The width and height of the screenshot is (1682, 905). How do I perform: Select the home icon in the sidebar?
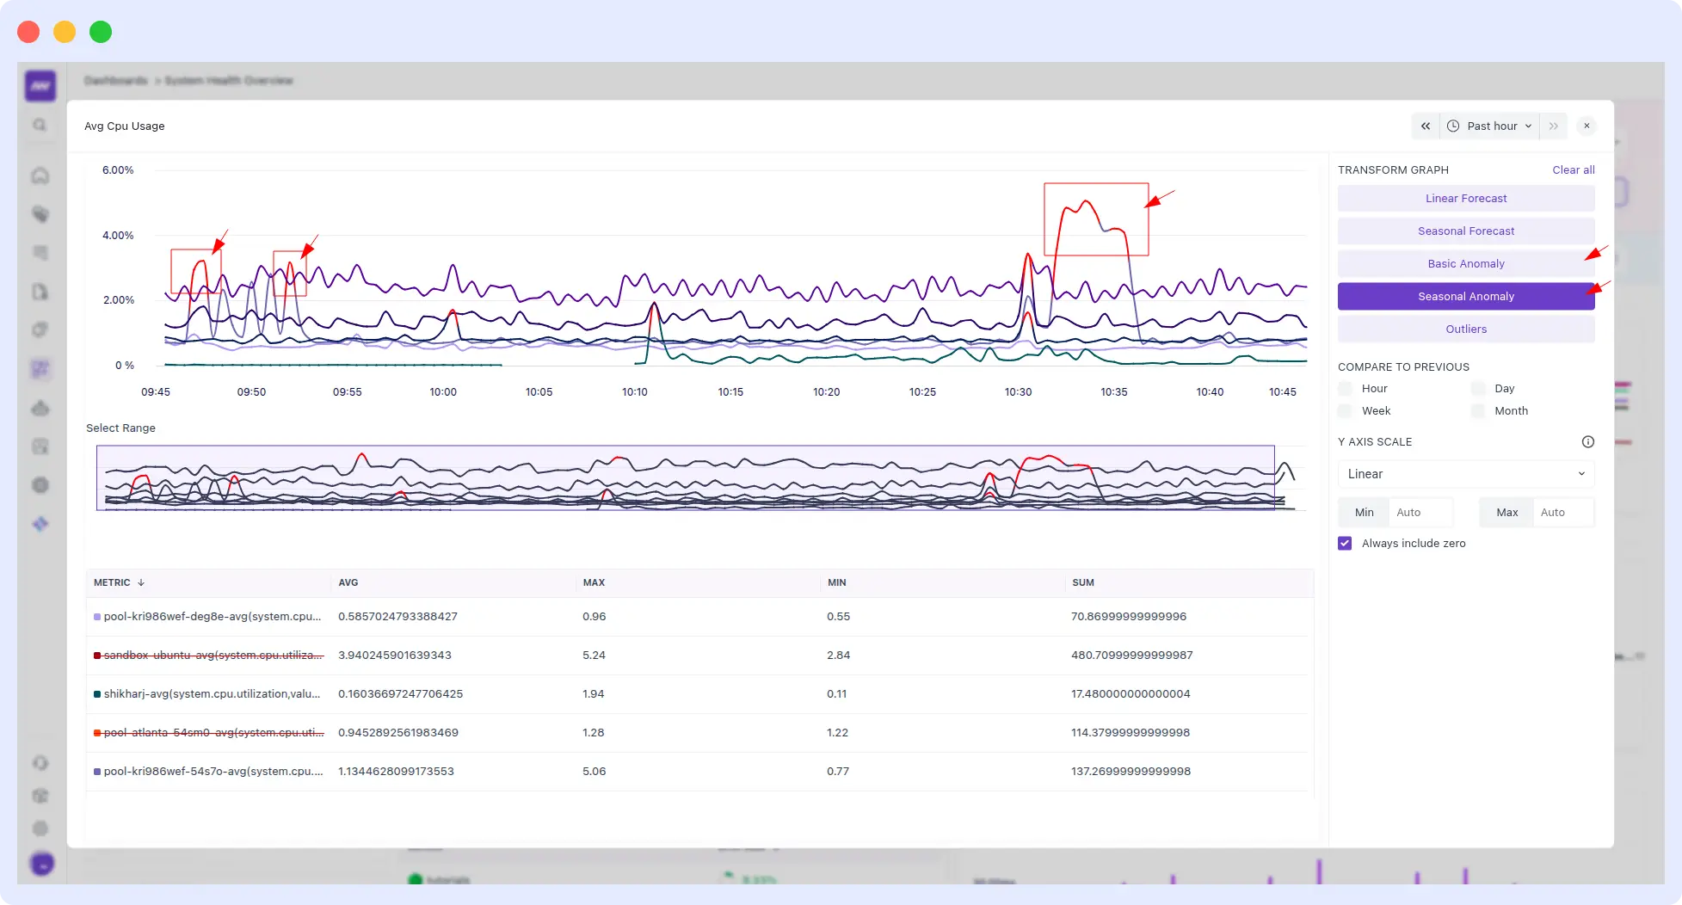click(40, 175)
